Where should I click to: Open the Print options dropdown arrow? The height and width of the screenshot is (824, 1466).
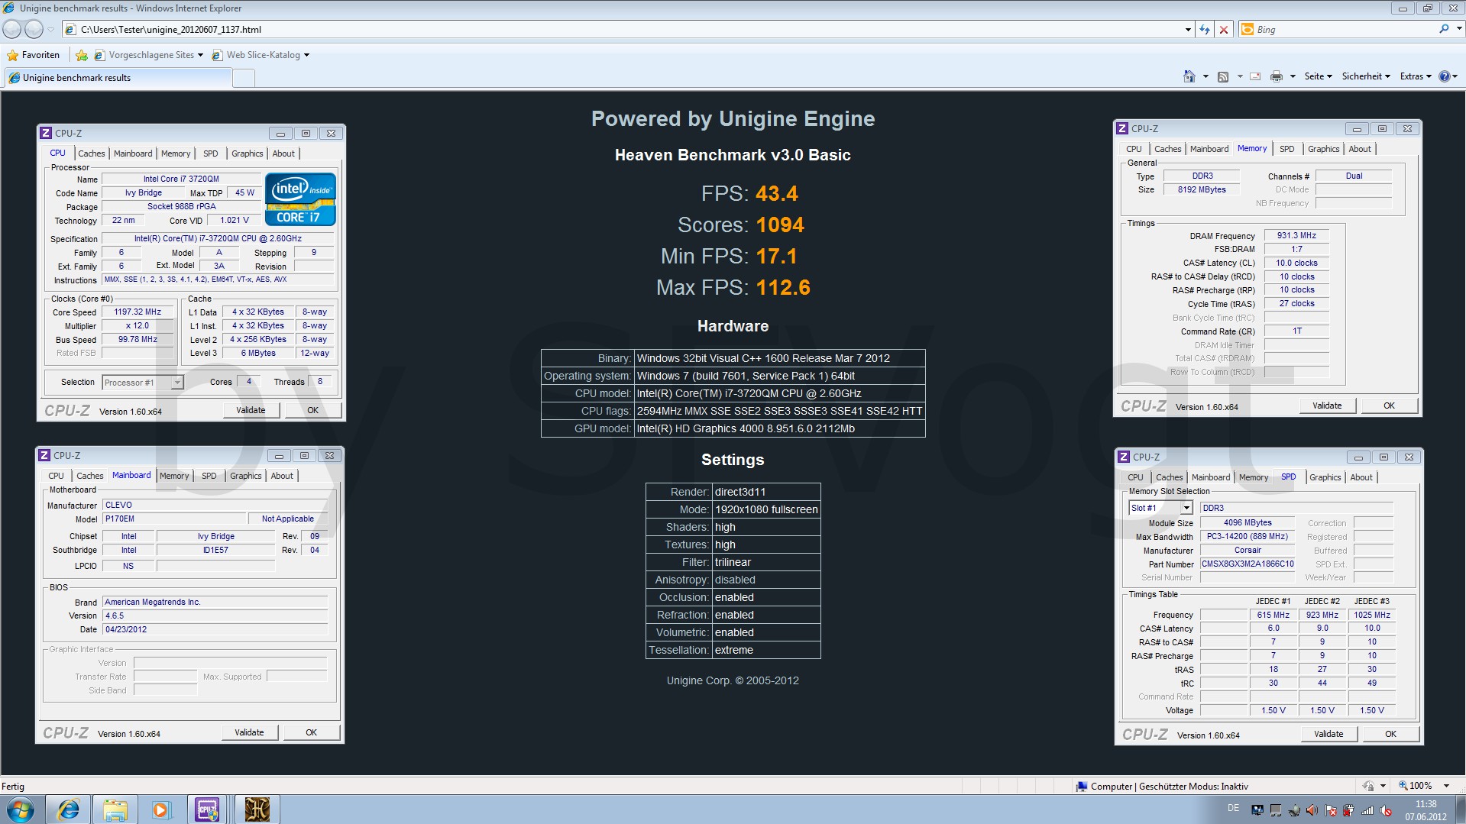coord(1293,76)
